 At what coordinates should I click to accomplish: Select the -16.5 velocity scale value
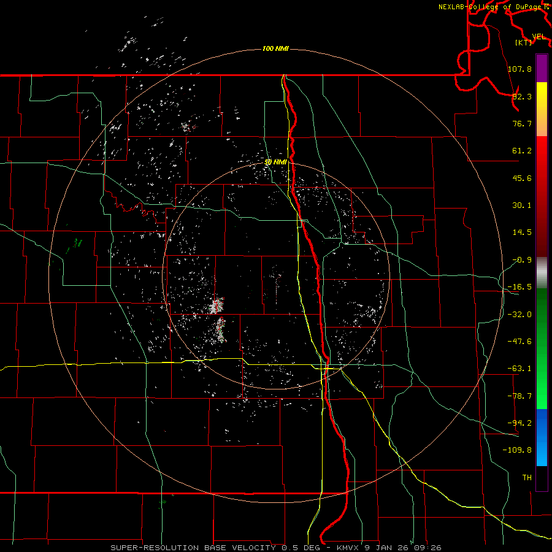tap(519, 287)
